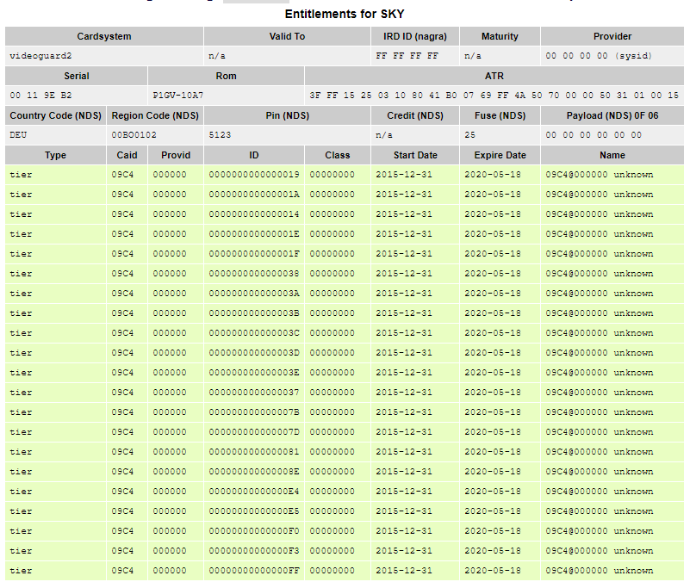Select payload value '00 00 00 00 00 00'

tap(594, 135)
